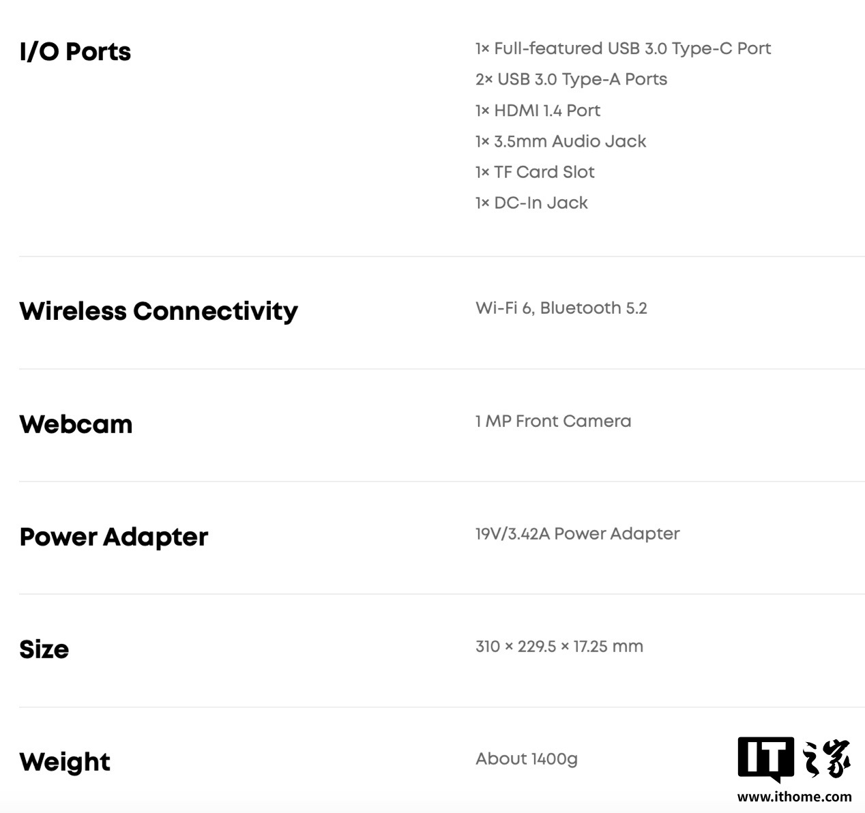Select the Power Adapter heading

click(113, 537)
